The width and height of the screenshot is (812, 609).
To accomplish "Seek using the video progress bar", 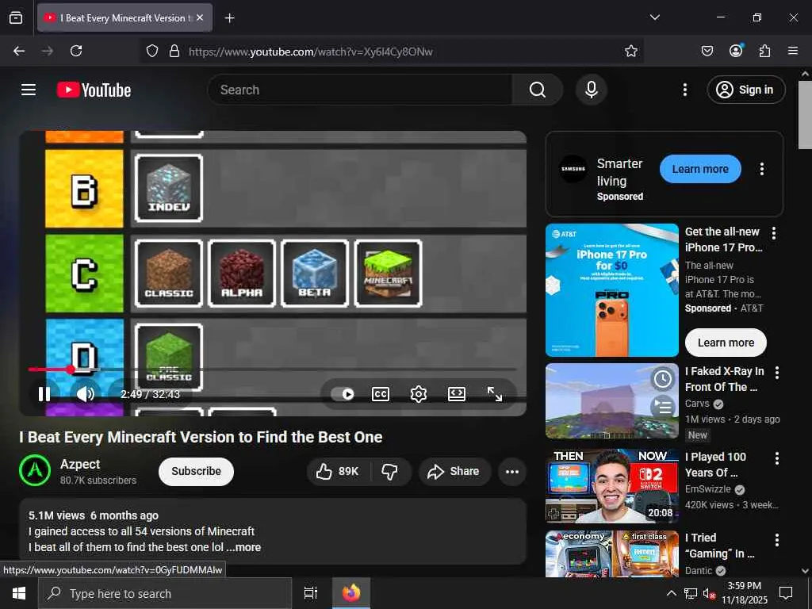I will [x=273, y=370].
